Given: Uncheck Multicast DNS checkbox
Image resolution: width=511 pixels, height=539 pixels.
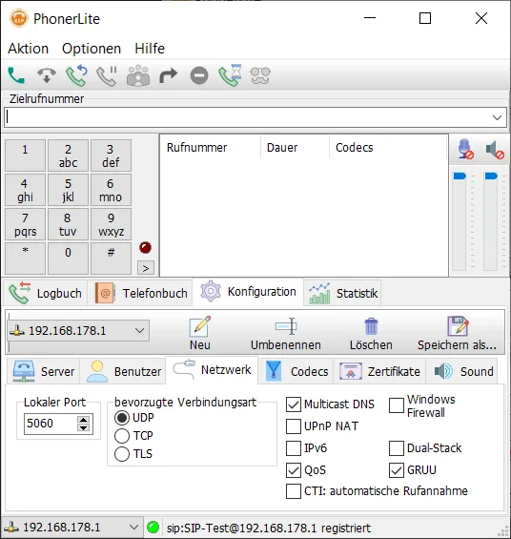Looking at the screenshot, I should [294, 404].
